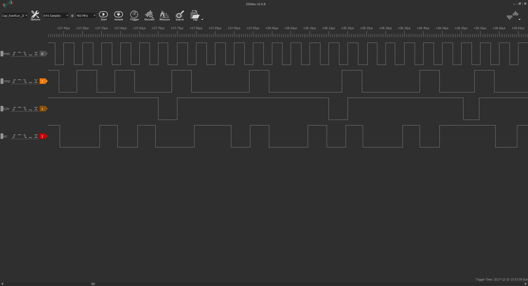Click the orange SYNC channel 3 color tag
This screenshot has height=286, width=528.
[43, 81]
